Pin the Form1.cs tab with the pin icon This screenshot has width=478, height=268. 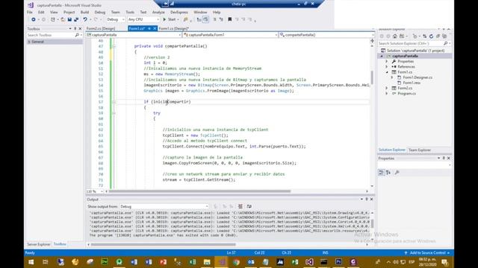pyautogui.click(x=149, y=28)
